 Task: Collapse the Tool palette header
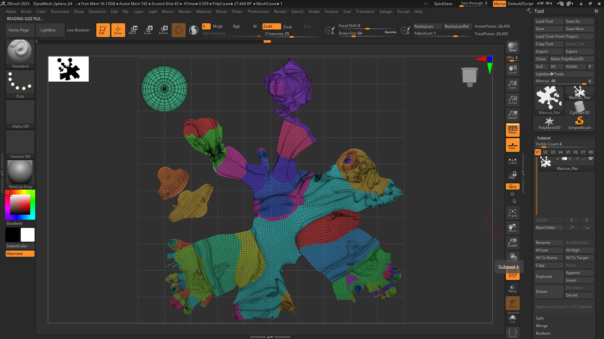539,11
